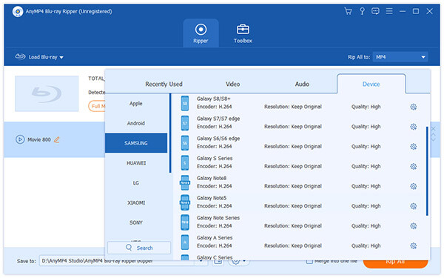Viewport: 444px width, 278px height.
Task: Open the Audio format tab
Action: [x=302, y=85]
